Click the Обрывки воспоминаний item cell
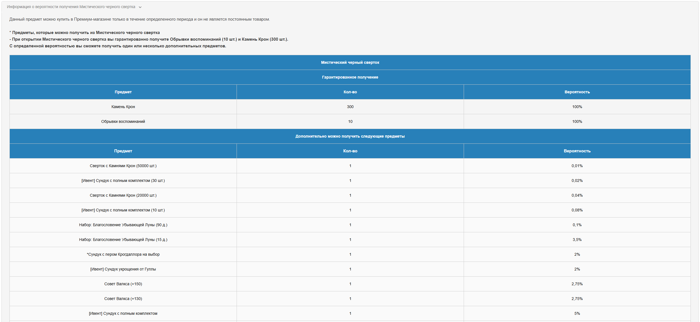Image resolution: width=700 pixels, height=322 pixels. 123,121
